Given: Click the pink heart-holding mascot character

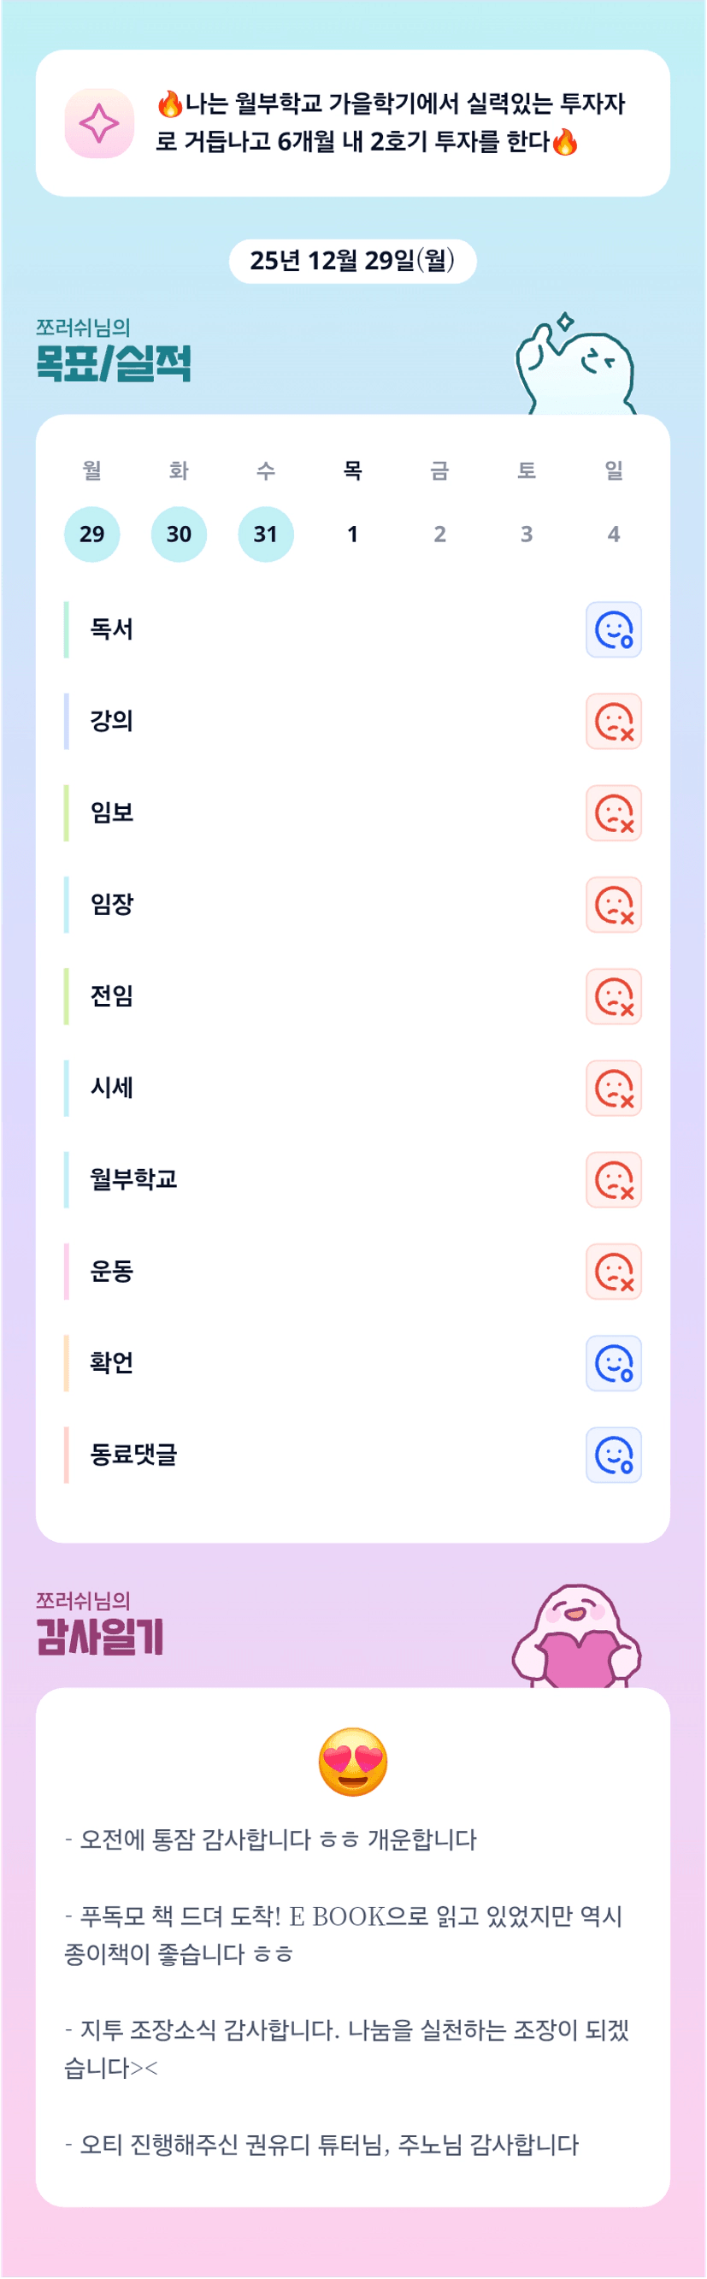Looking at the screenshot, I should pos(577,1638).
